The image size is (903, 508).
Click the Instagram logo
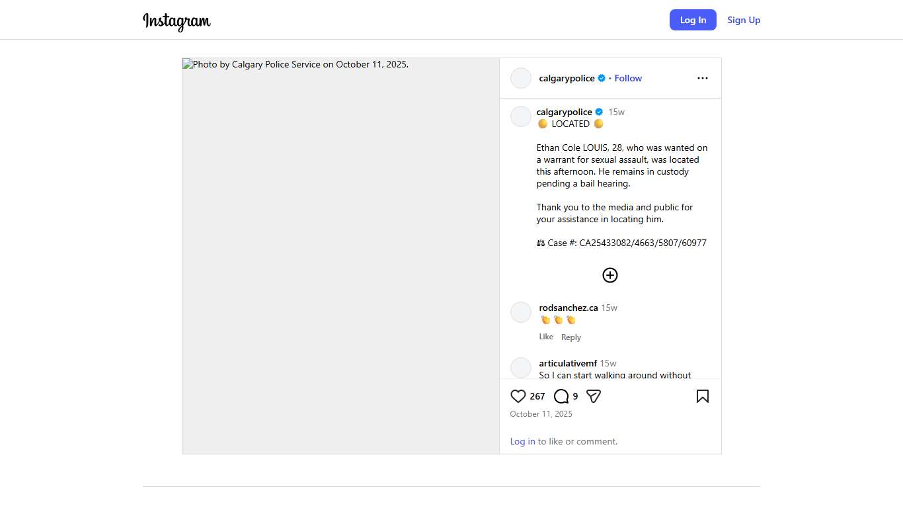click(x=177, y=21)
